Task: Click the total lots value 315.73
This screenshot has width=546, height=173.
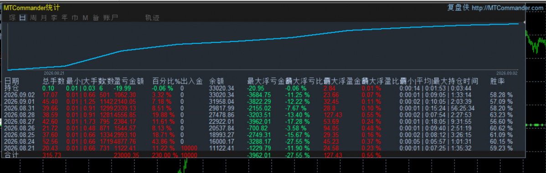Action: tap(52, 155)
